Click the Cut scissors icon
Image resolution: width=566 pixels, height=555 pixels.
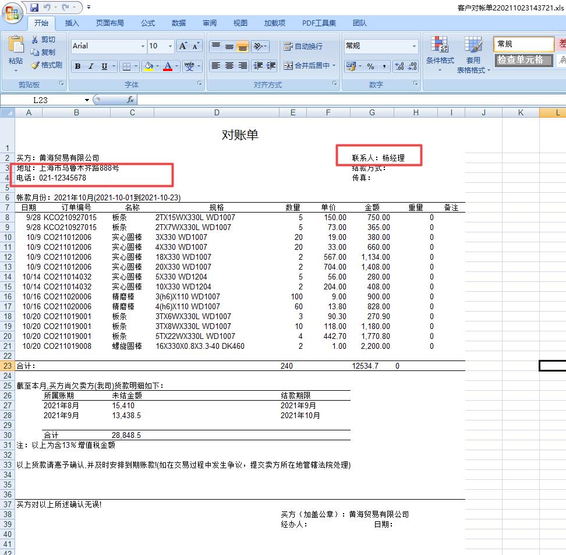(x=36, y=40)
